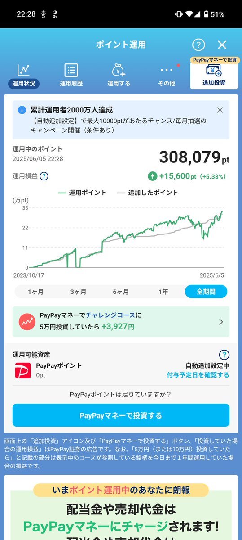Image resolution: width=242 pixels, height=540 pixels.
Task: Select the 全期間 period tab
Action: click(206, 292)
